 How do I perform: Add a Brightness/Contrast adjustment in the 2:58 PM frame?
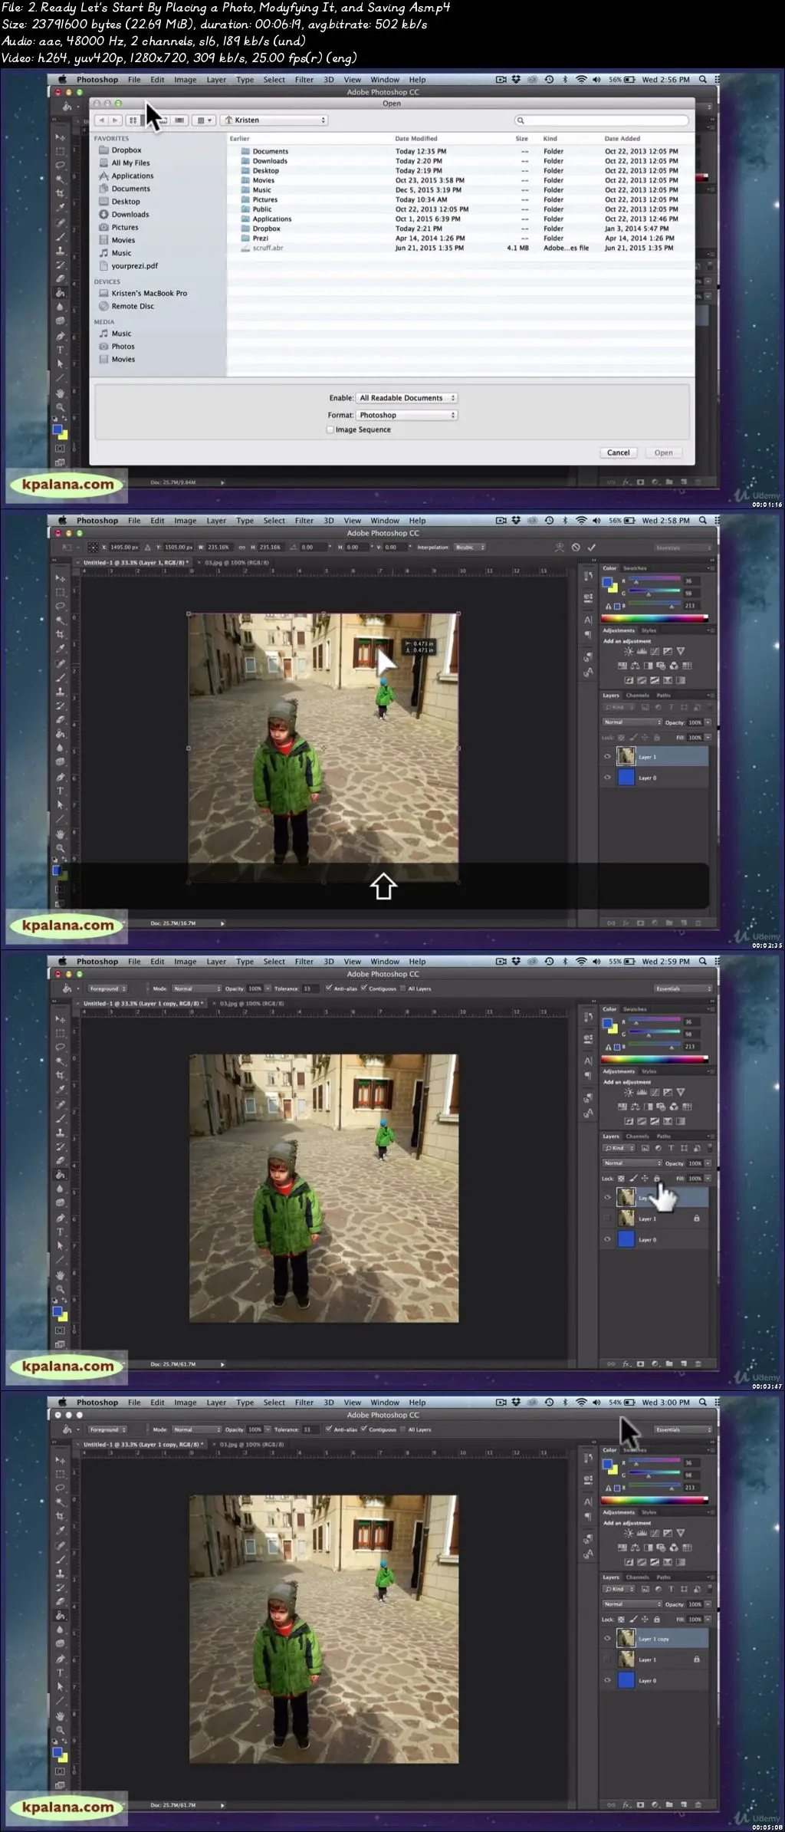point(628,651)
